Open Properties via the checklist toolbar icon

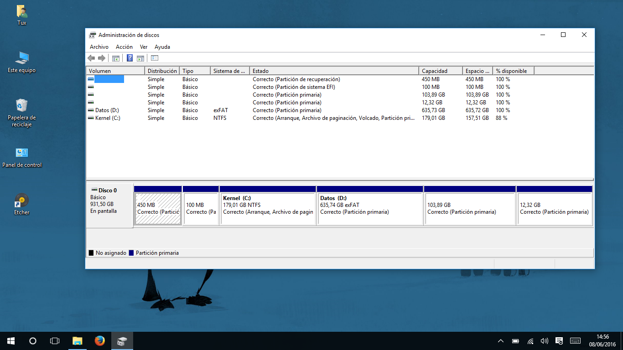(x=154, y=58)
